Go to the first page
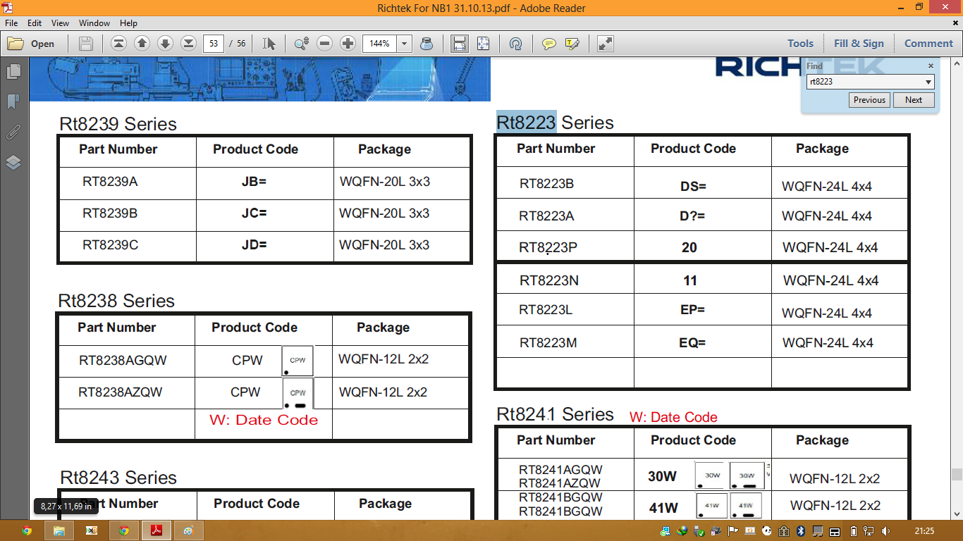 [118, 44]
